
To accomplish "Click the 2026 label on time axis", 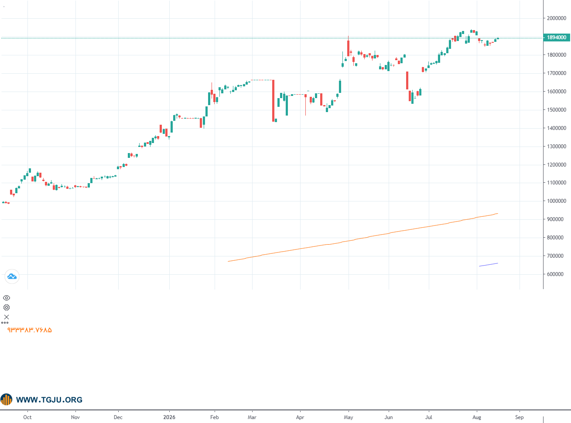I will pyautogui.click(x=169, y=417).
